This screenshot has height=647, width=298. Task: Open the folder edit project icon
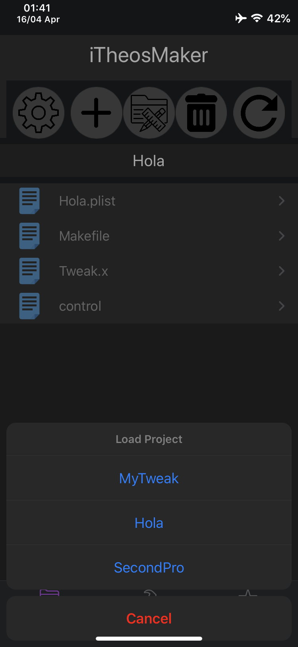click(x=149, y=113)
